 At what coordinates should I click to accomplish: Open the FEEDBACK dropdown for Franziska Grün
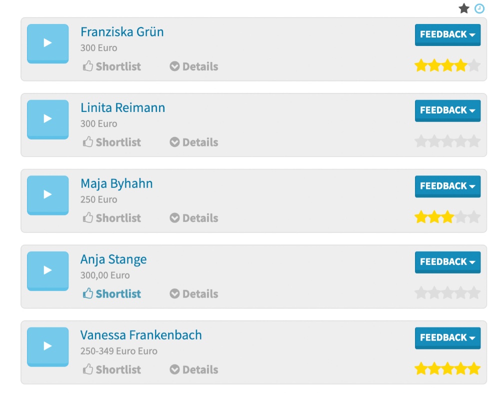point(447,35)
